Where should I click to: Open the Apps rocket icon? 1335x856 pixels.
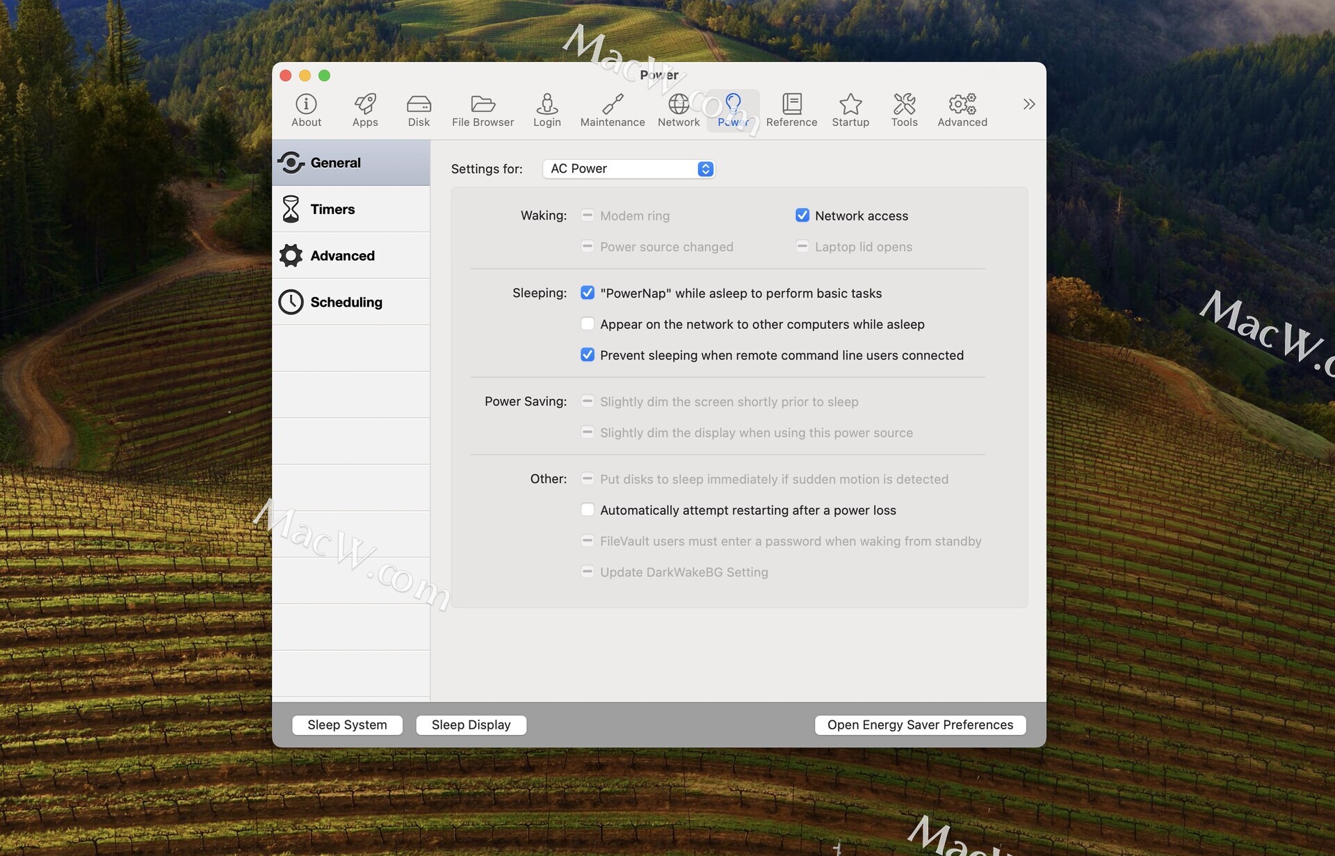[364, 110]
